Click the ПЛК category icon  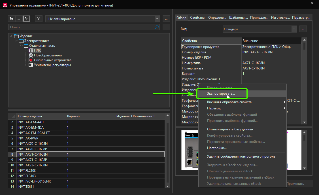(31, 50)
